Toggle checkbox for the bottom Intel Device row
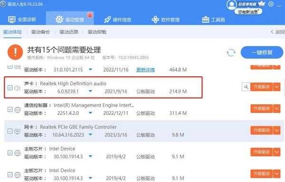Screen dimensions: 285x182 coord(10,174)
